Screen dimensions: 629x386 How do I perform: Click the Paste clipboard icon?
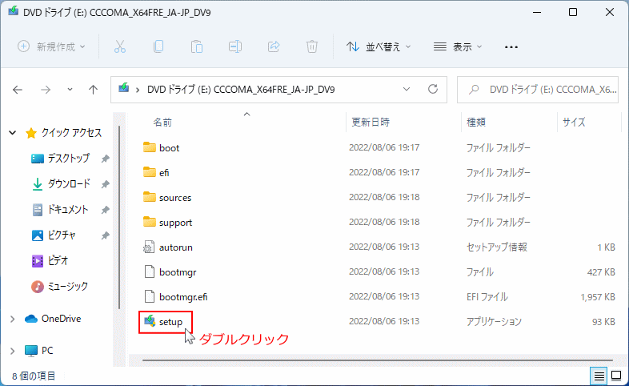(x=197, y=46)
